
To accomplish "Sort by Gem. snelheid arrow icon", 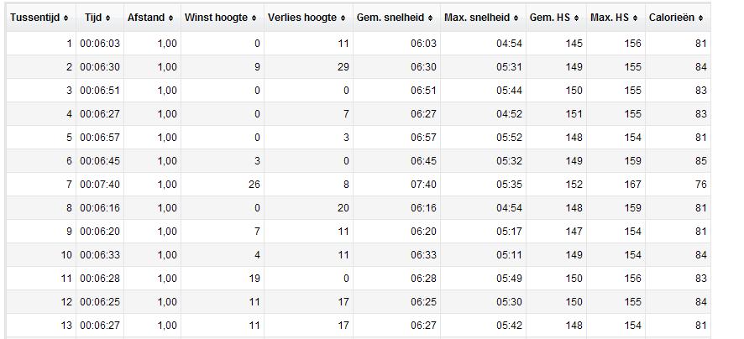I will [431, 18].
